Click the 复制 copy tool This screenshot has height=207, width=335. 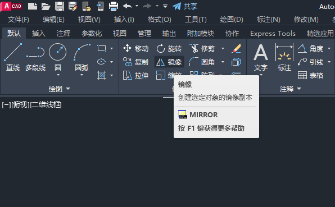136,62
